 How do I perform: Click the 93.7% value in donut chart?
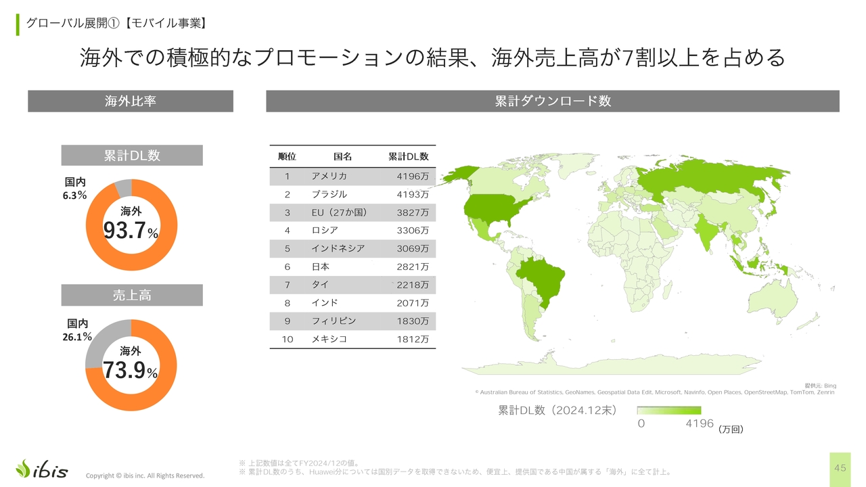(x=131, y=231)
